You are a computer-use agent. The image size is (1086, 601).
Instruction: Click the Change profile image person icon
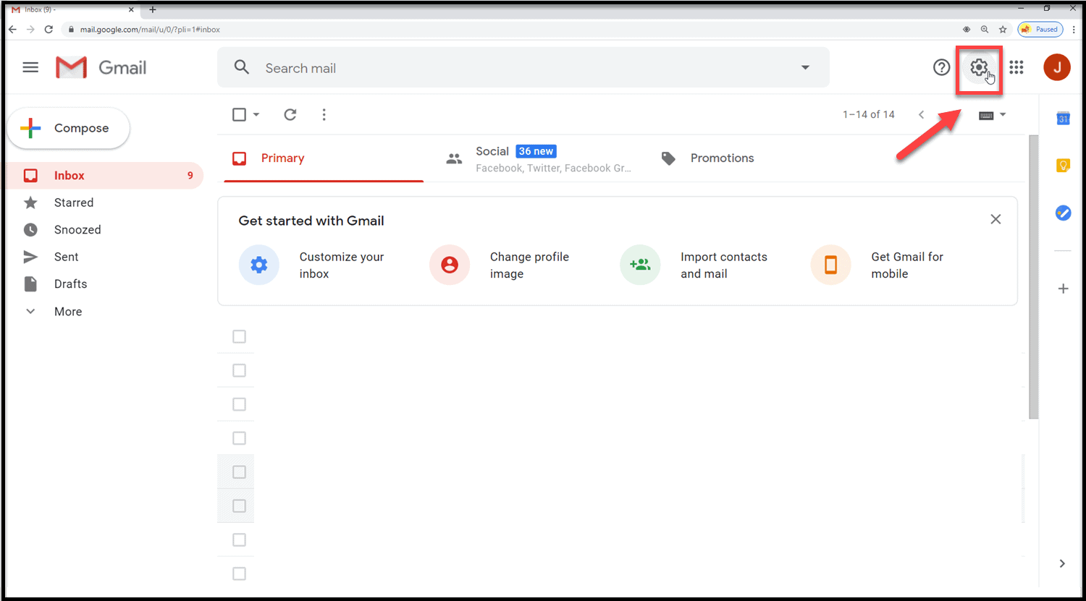coord(450,265)
